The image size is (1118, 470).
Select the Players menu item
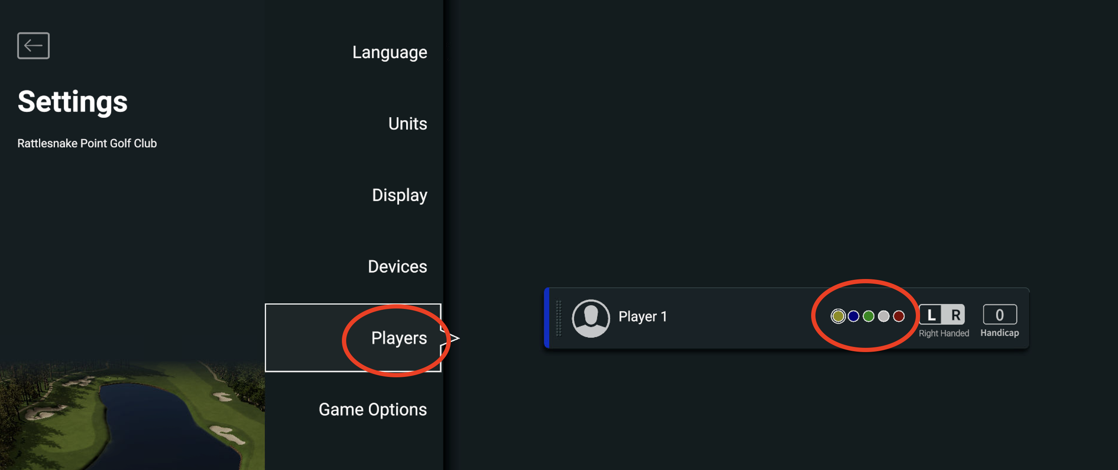pos(398,338)
